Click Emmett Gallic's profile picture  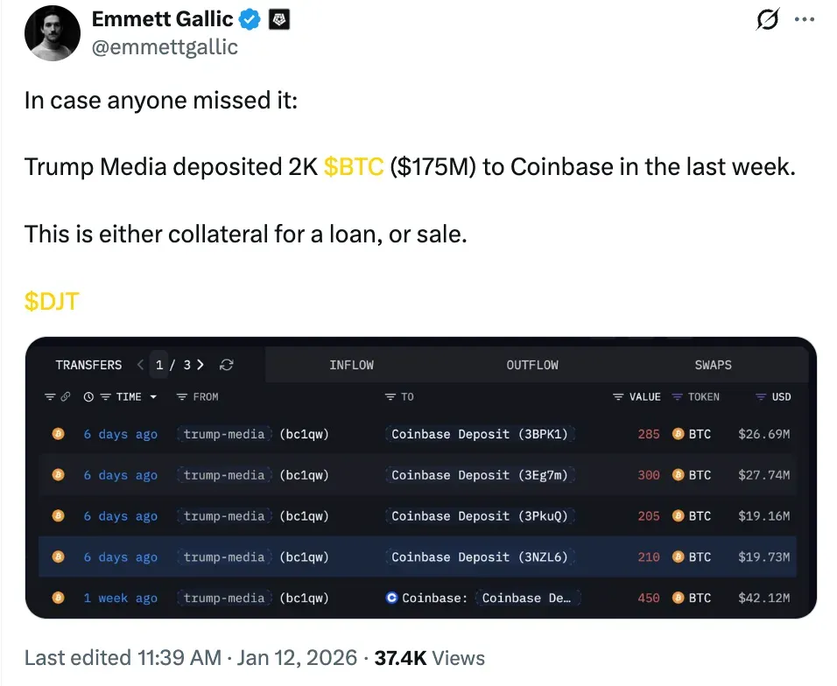(x=52, y=33)
